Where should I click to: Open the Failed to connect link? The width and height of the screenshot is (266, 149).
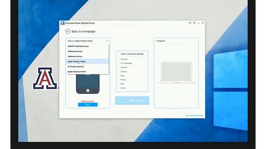(x=87, y=101)
